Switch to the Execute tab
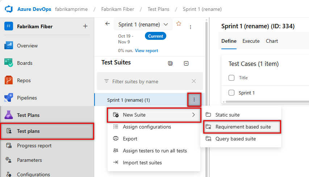This screenshot has height=177, width=309. point(251,41)
